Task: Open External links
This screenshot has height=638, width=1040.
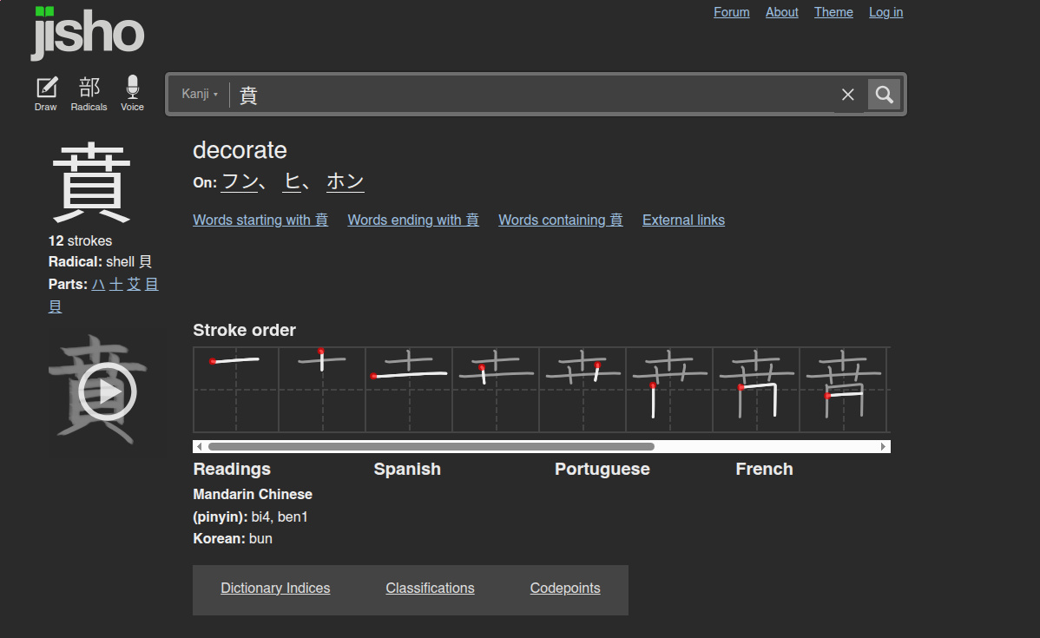Action: [683, 220]
